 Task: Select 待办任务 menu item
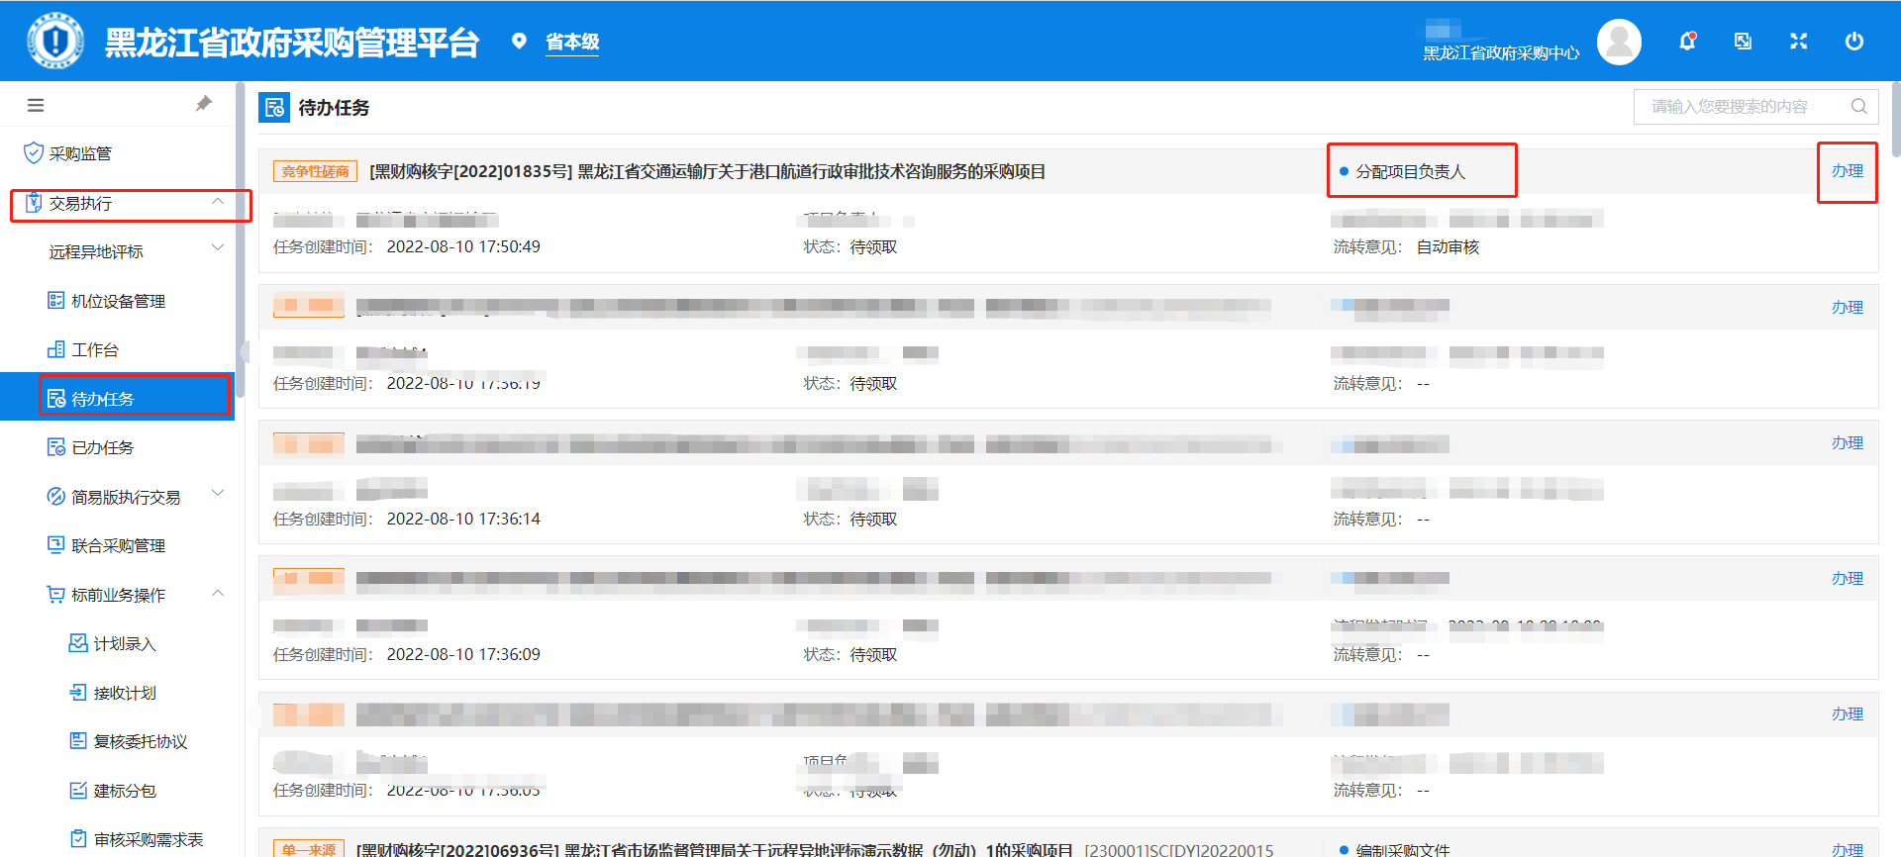(117, 398)
